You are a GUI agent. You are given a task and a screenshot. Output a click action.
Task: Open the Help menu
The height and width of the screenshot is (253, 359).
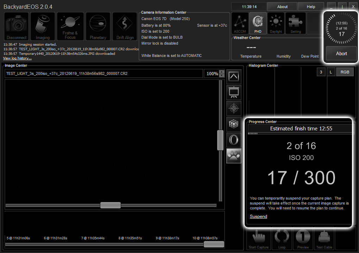(311, 7)
